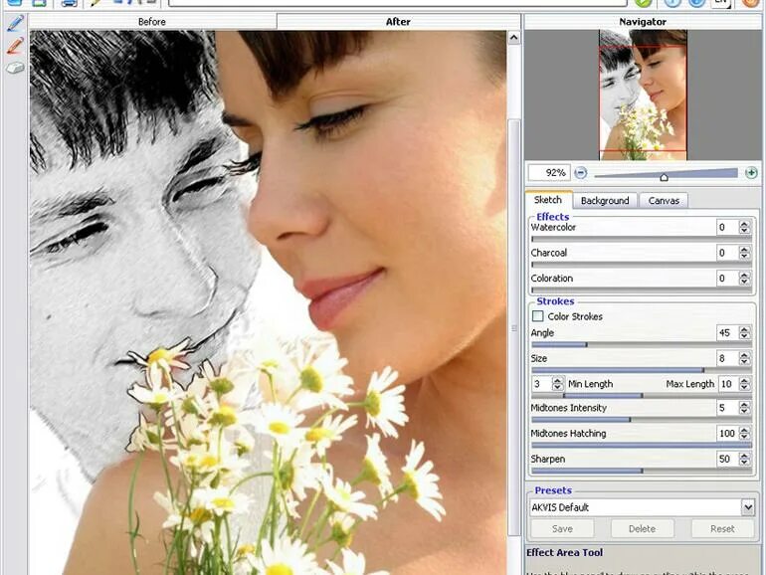Screen dimensions: 766x575
Task: Zoom in with the plus icon
Action: [751, 172]
